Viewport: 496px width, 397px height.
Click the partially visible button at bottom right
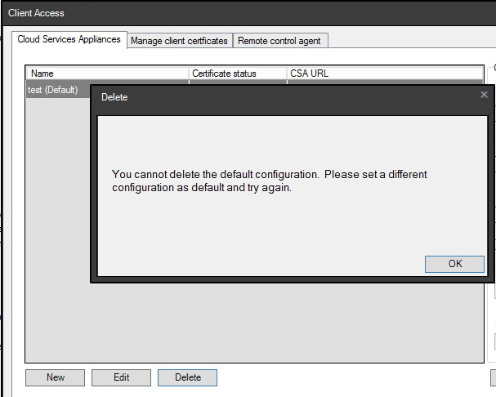[492, 377]
